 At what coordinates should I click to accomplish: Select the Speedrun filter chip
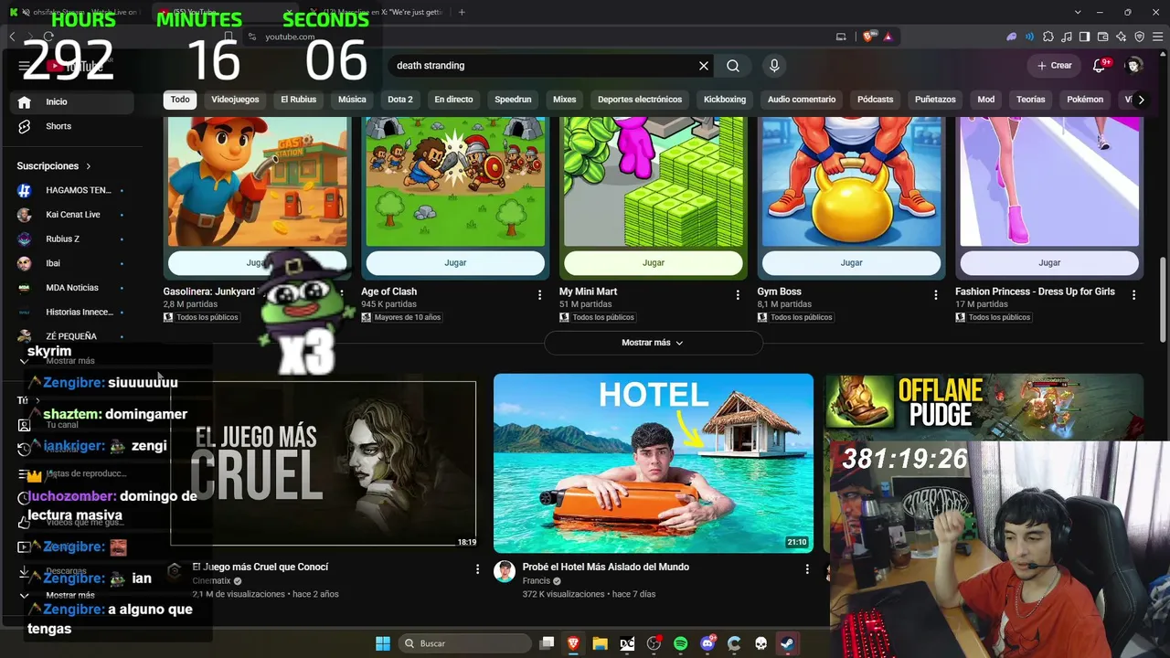[513, 100]
